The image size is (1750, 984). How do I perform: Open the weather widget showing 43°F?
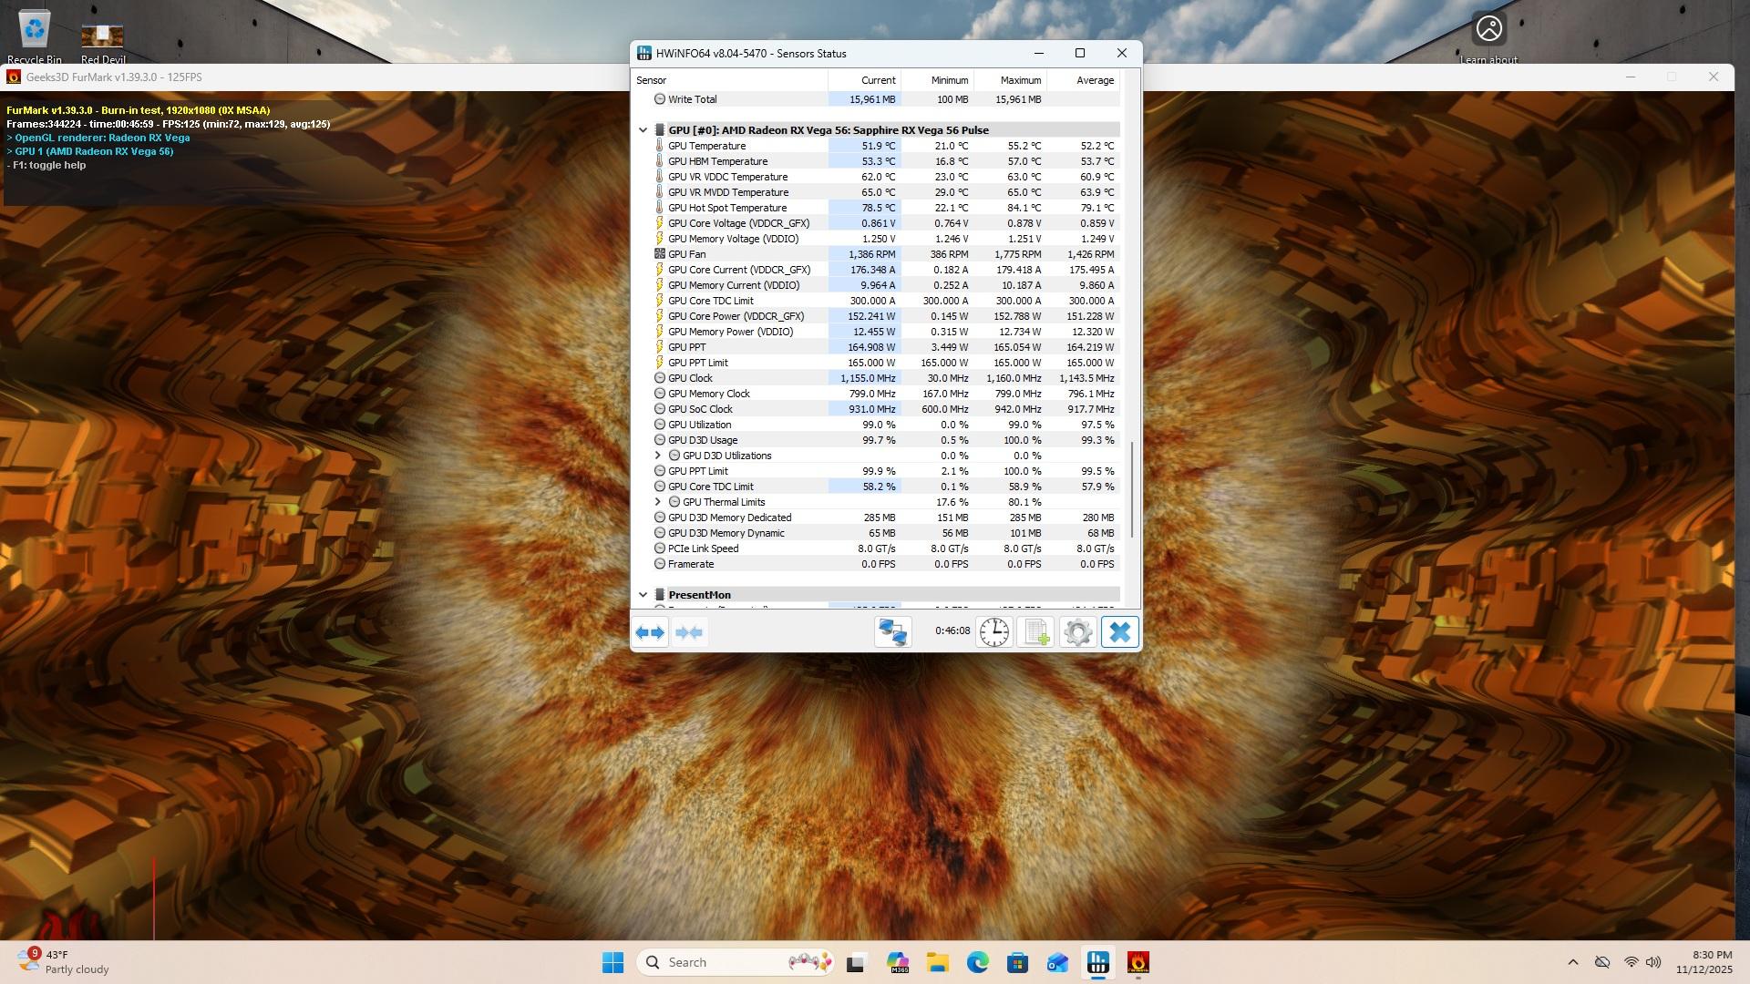64,962
